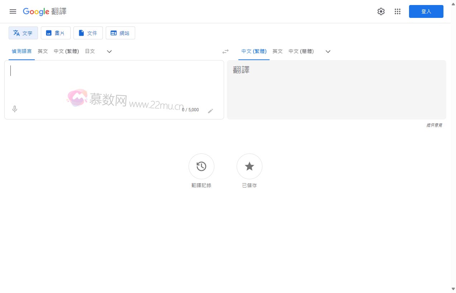Swap source and target languages

click(225, 51)
